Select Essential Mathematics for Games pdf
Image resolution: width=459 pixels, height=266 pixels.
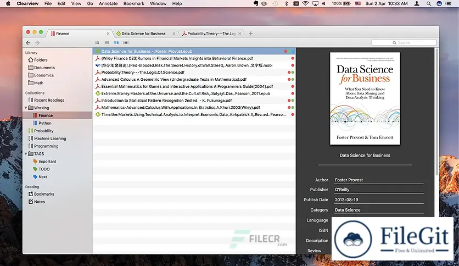tap(194, 86)
